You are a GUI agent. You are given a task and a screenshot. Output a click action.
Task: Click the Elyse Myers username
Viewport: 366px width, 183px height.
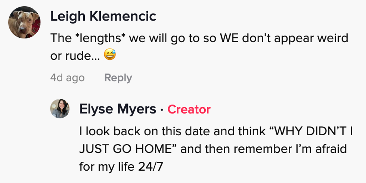(x=118, y=109)
